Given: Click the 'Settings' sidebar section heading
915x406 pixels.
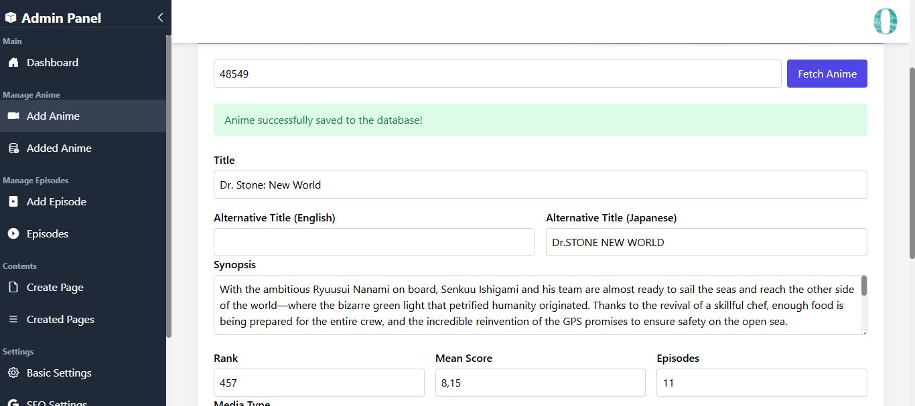Looking at the screenshot, I should pyautogui.click(x=18, y=352).
